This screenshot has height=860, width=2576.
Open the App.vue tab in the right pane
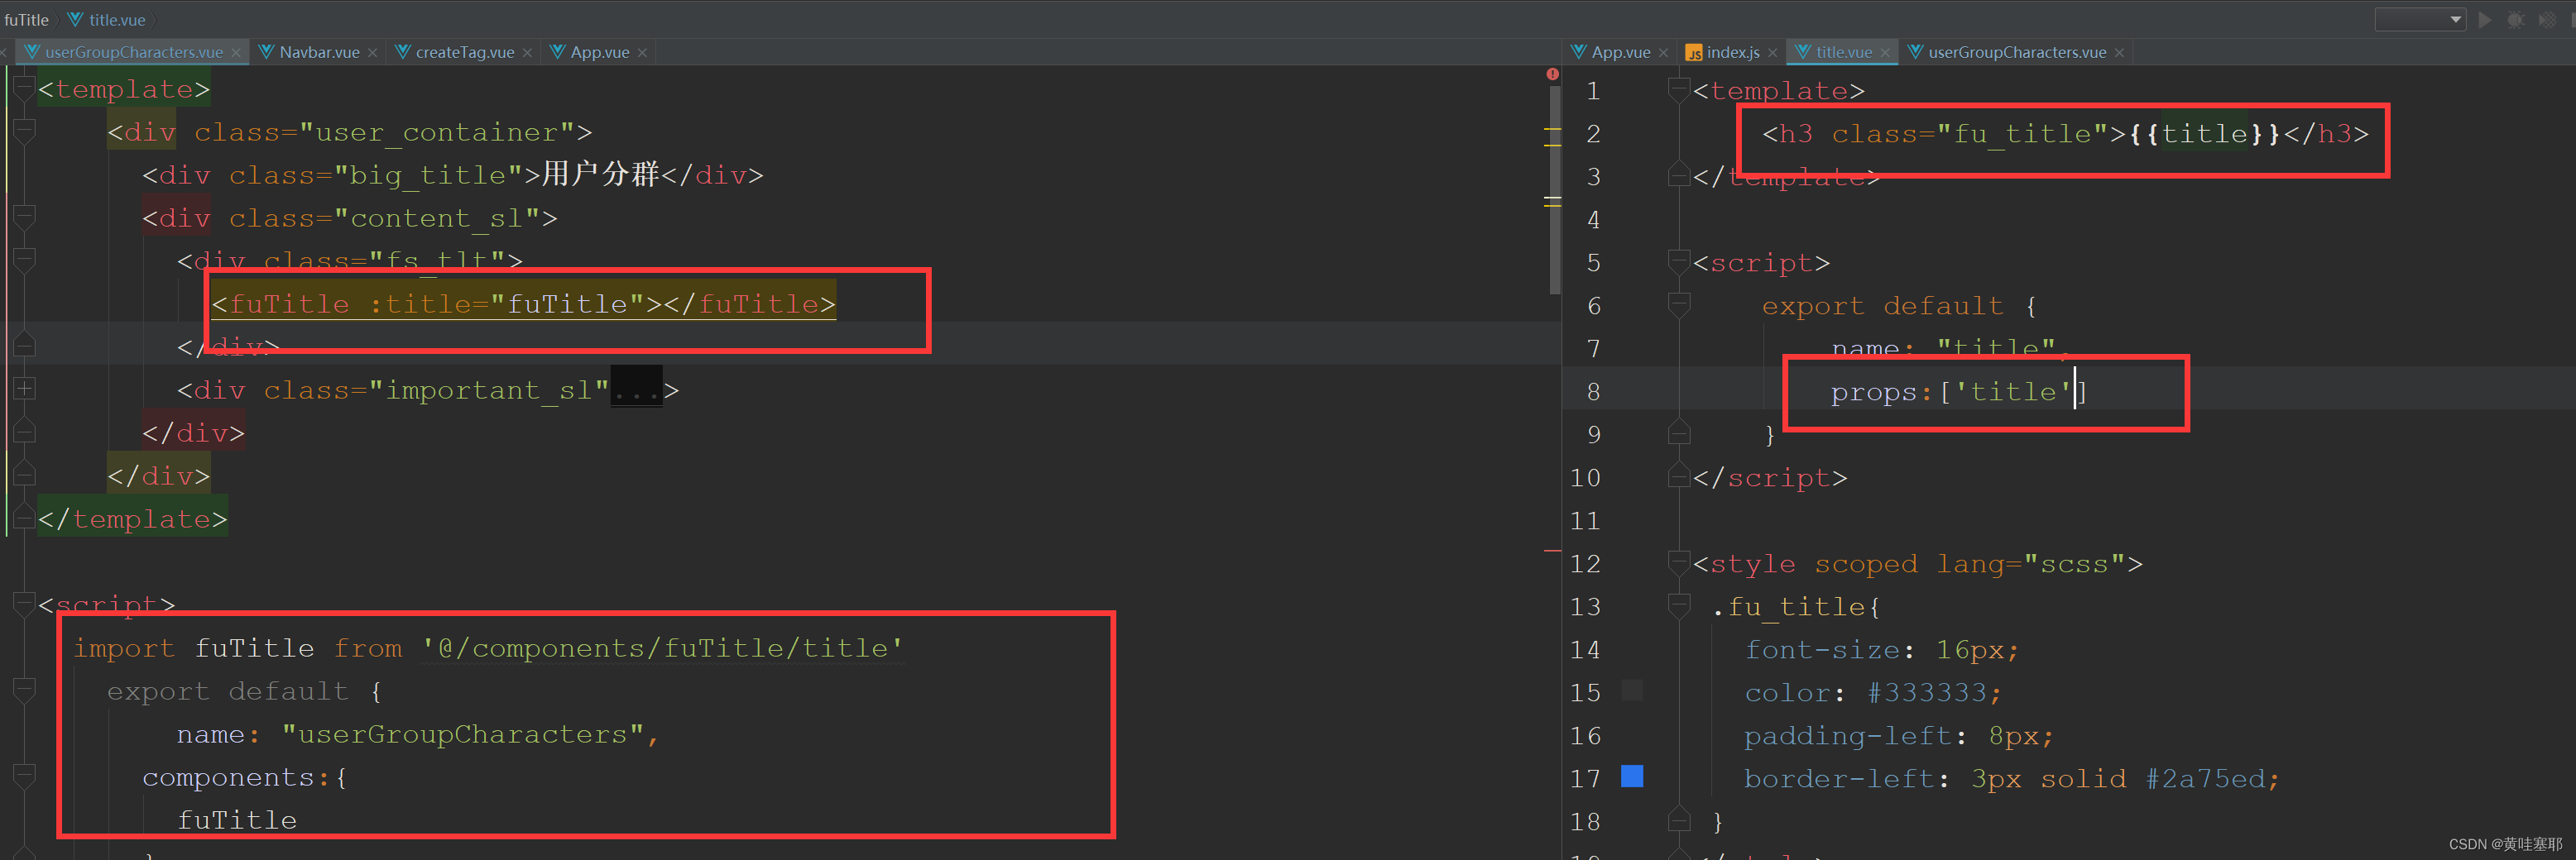tap(1620, 52)
